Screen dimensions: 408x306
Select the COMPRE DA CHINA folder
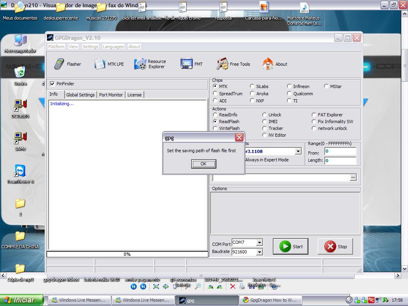point(20,240)
